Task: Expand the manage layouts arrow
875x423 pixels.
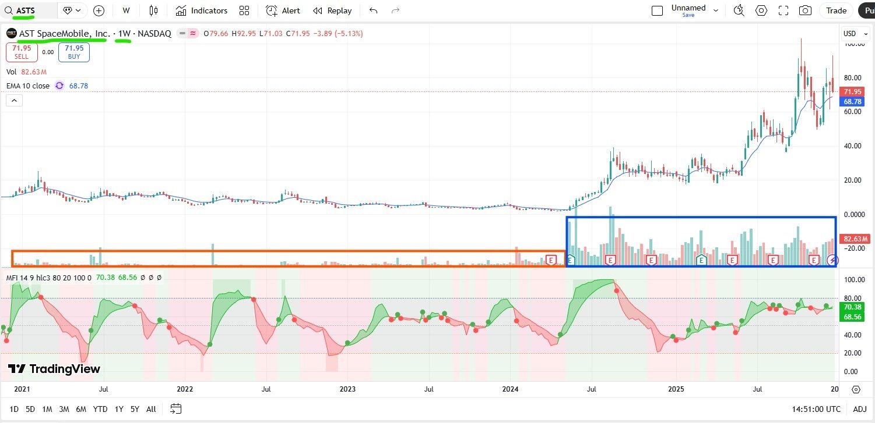Action: pyautogui.click(x=716, y=10)
